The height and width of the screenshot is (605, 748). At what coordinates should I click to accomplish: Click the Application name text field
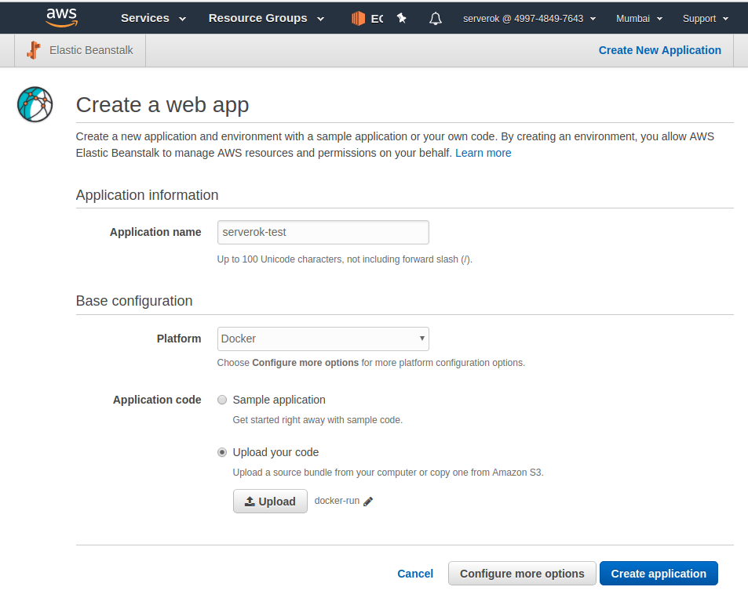point(323,232)
